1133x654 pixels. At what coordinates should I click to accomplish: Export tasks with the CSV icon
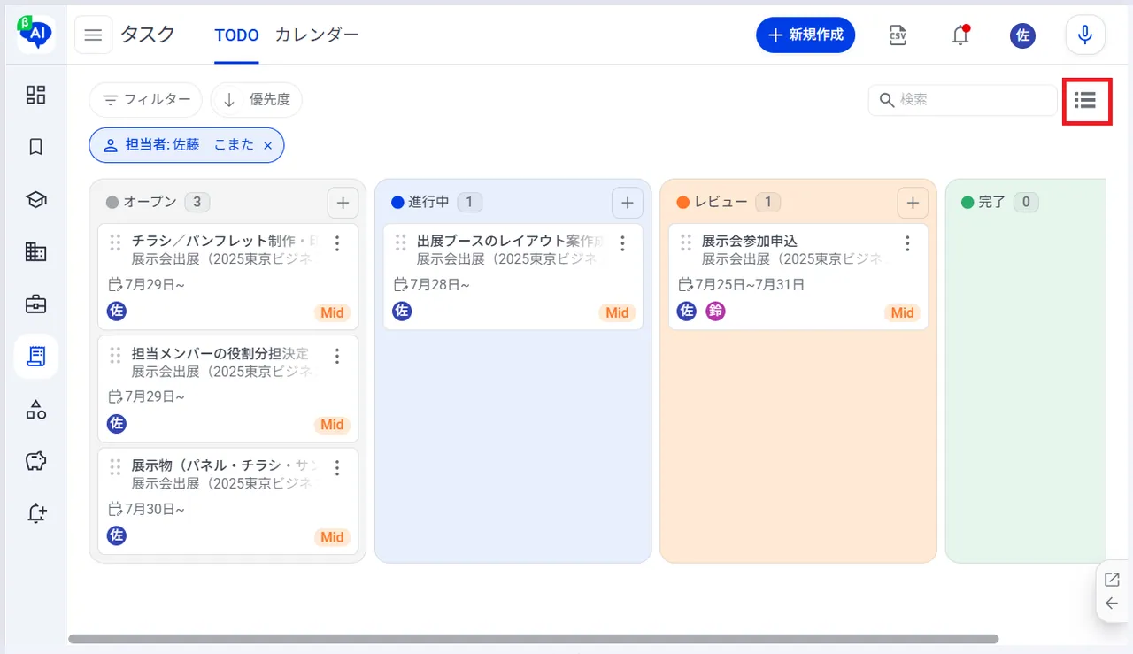(898, 35)
